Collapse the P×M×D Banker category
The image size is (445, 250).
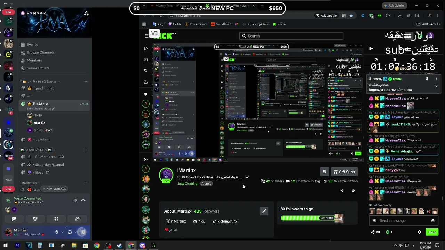tap(41, 82)
